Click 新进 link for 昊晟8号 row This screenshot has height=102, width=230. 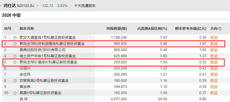pos(214,93)
